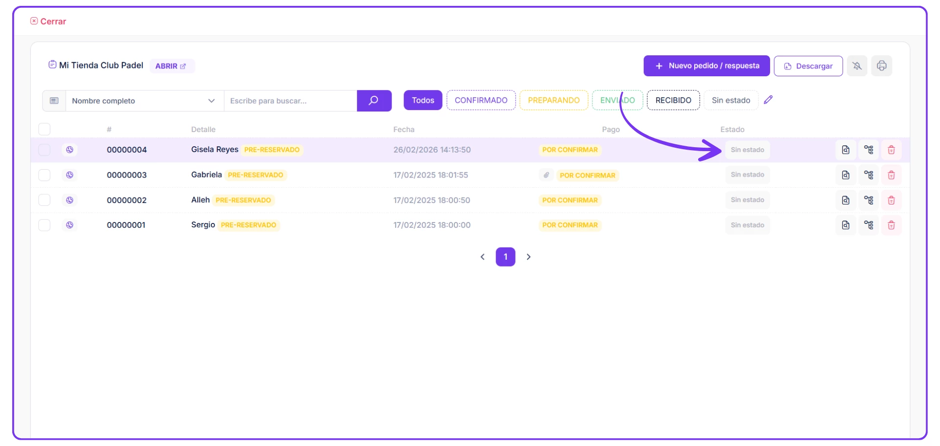
Task: Open store via ABRIR link
Action: [x=171, y=66]
